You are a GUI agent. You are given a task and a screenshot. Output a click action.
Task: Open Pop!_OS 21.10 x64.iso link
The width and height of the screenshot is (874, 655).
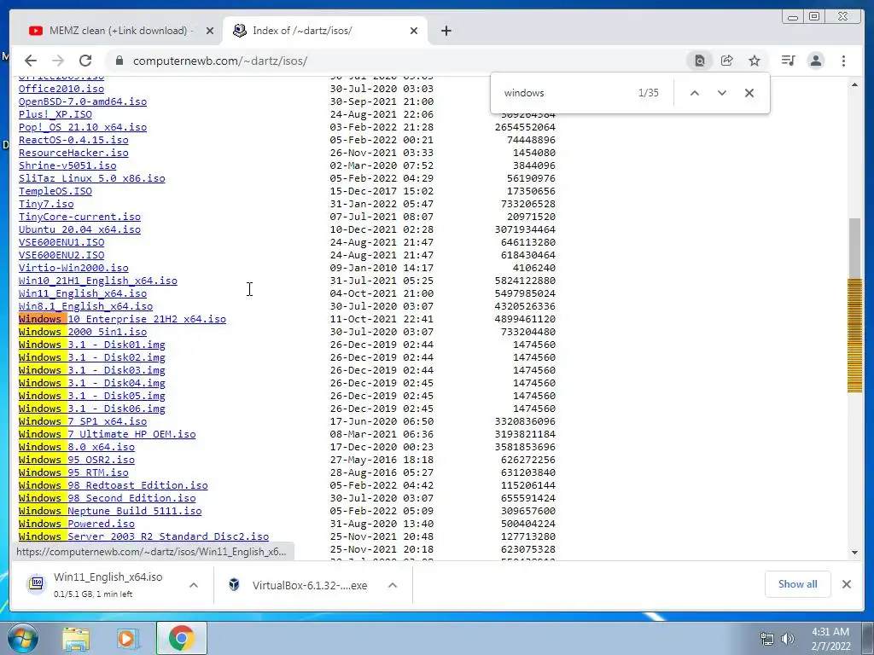83,127
